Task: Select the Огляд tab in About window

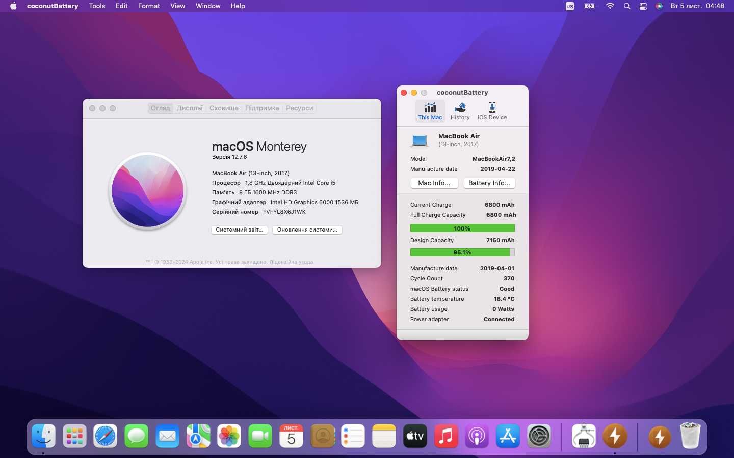Action: coord(161,108)
